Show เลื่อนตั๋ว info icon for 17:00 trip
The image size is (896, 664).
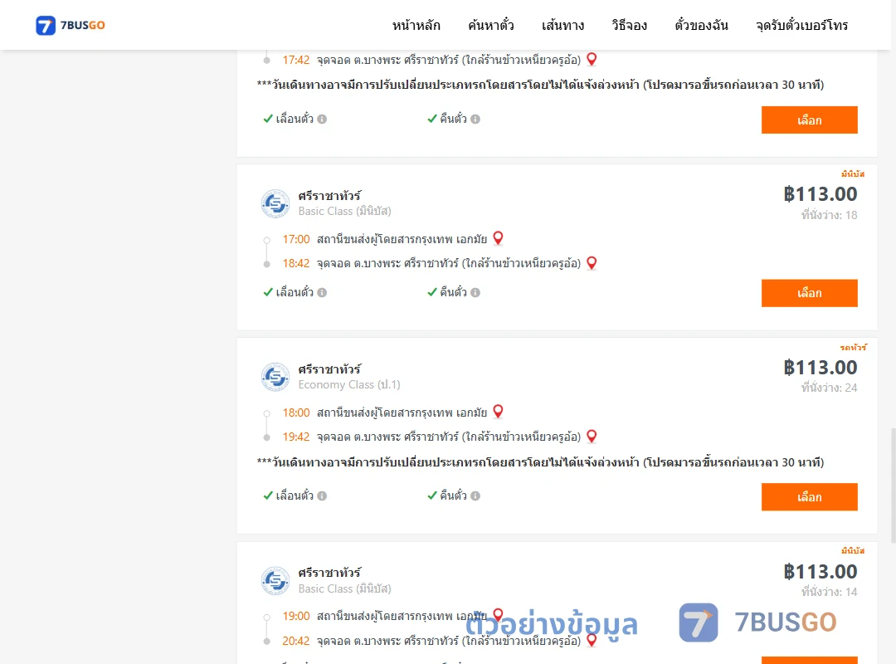pyautogui.click(x=322, y=292)
